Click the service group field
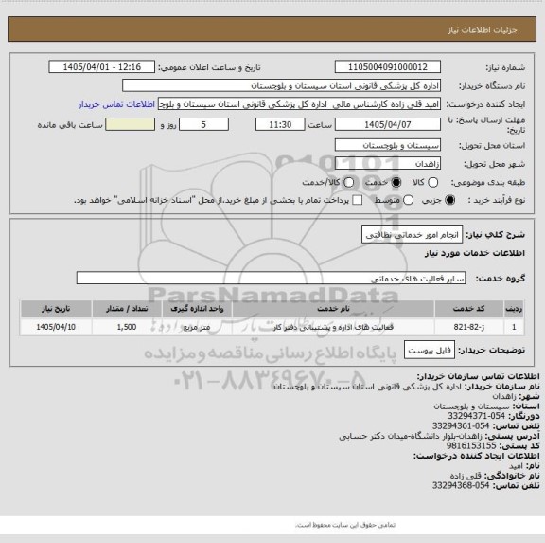This screenshot has height=543, width=545. click(x=271, y=279)
